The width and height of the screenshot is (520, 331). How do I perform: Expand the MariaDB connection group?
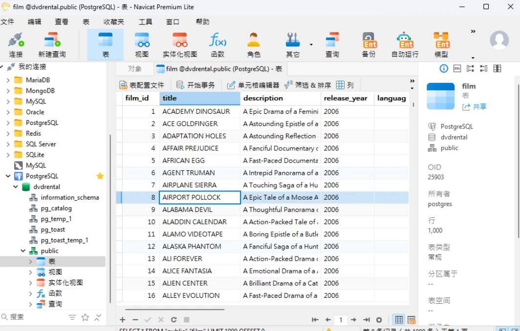[8, 80]
